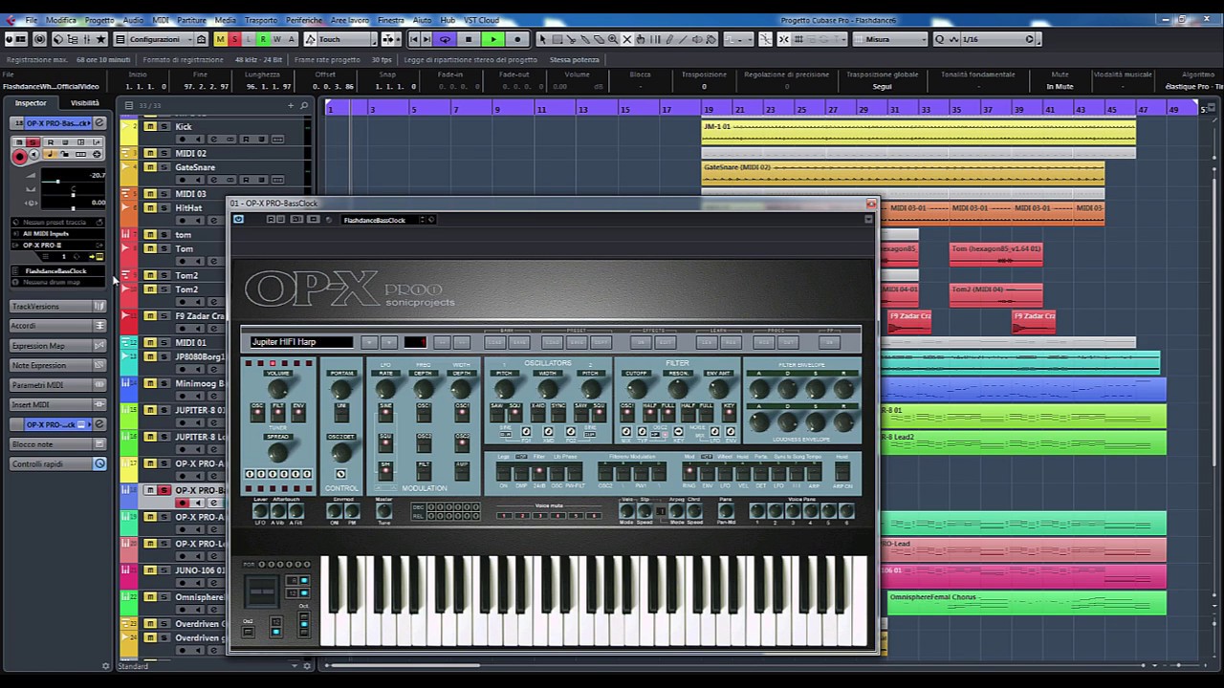This screenshot has width=1224, height=688.
Task: Click the add track plus icon
Action: point(291,105)
